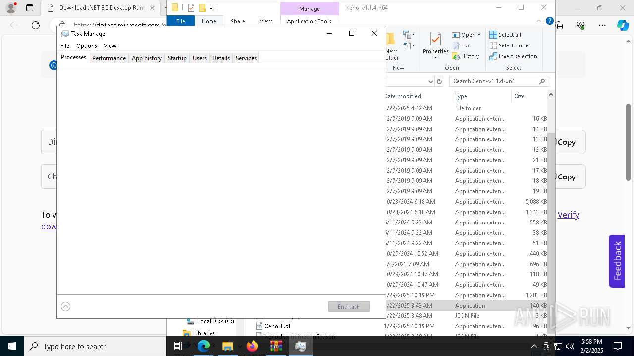Open the Edge profile avatar
Viewport: 634px width, 356px height.
tap(10, 8)
